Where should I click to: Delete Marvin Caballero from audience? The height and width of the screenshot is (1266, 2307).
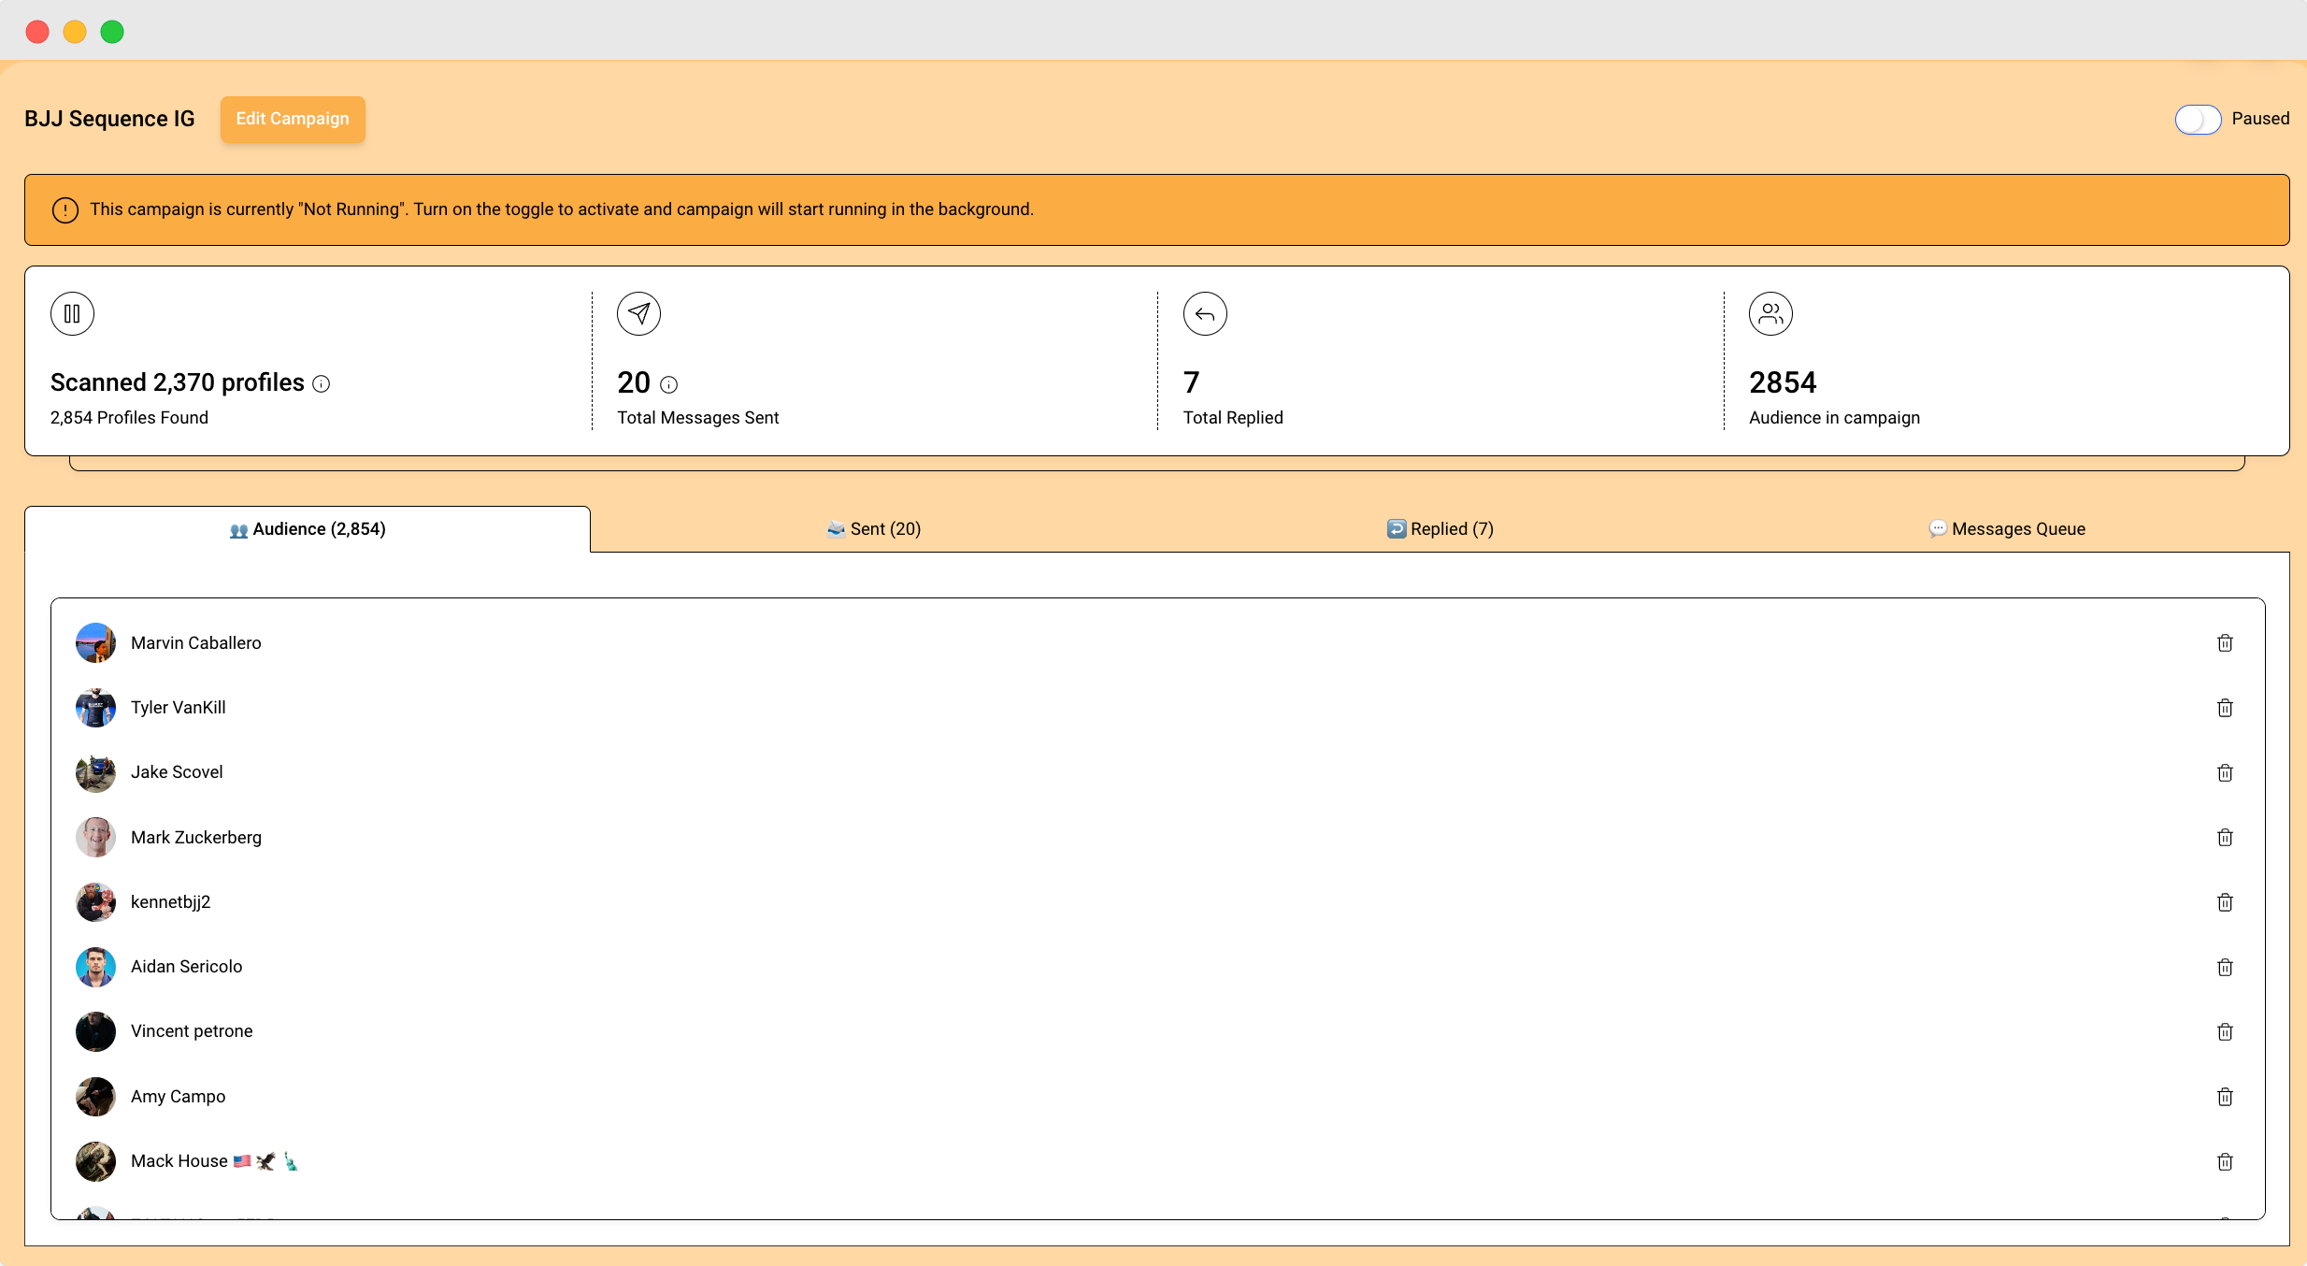(x=2225, y=643)
